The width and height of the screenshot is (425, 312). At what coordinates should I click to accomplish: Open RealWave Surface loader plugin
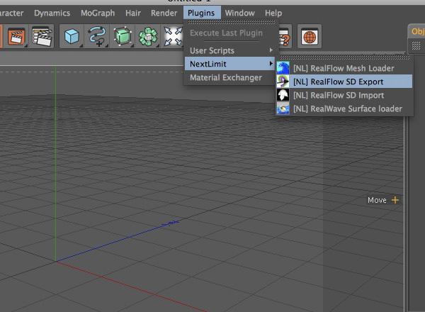344,108
